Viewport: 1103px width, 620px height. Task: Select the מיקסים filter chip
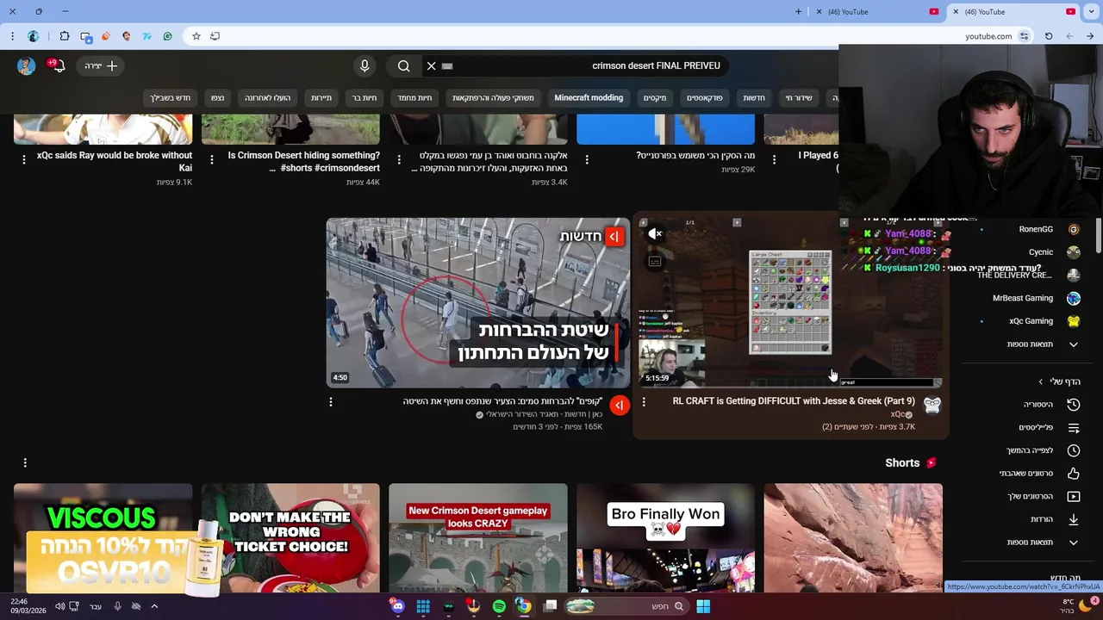(x=655, y=98)
